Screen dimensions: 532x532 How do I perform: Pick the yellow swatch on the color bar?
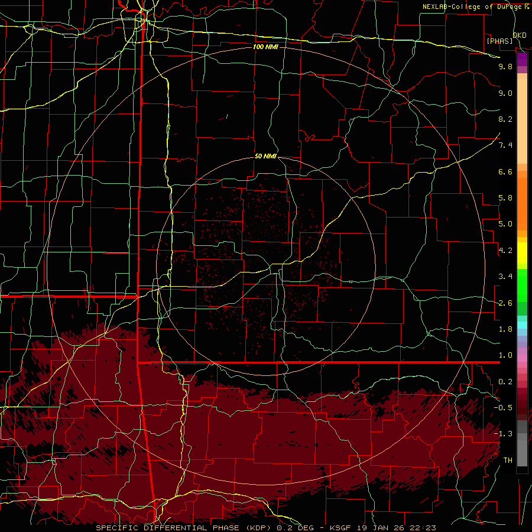pyautogui.click(x=522, y=253)
